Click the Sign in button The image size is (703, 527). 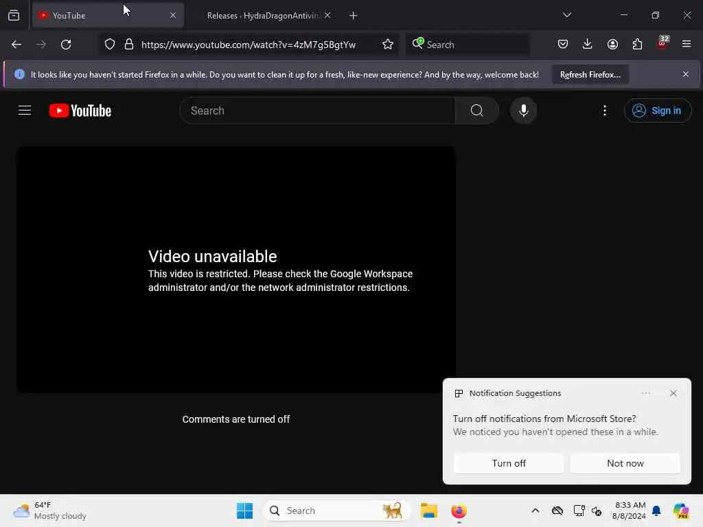[x=657, y=110]
